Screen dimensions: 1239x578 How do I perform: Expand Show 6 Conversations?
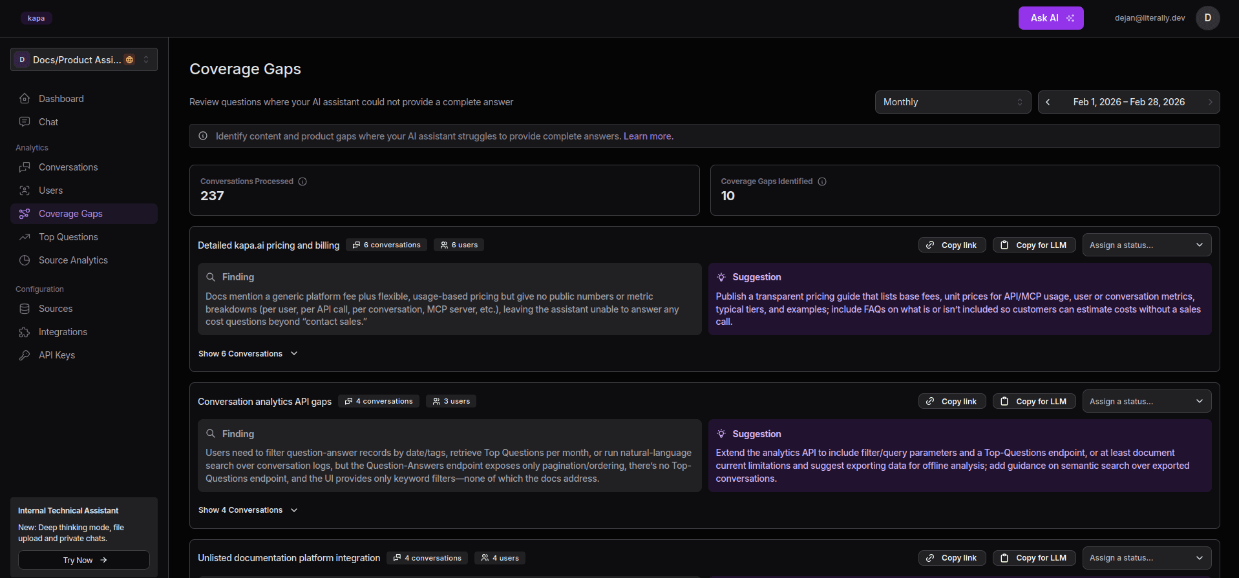(248, 354)
